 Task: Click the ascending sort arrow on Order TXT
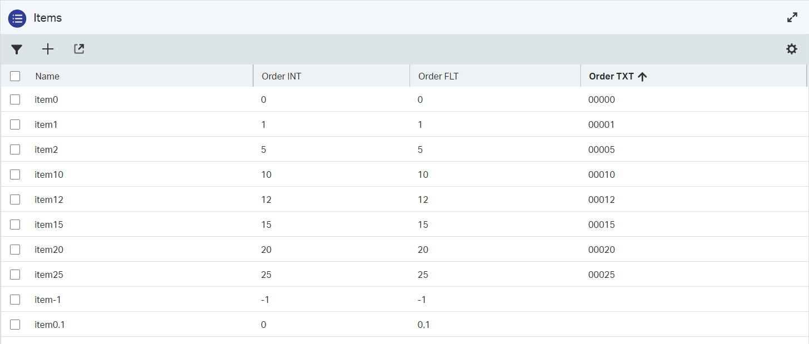pyautogui.click(x=643, y=77)
